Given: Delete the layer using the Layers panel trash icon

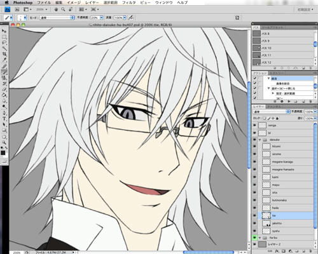Looking at the screenshot, I should (310, 251).
